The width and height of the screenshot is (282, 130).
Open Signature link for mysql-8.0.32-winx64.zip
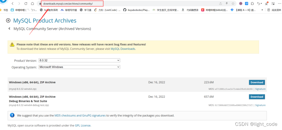(x=260, y=89)
